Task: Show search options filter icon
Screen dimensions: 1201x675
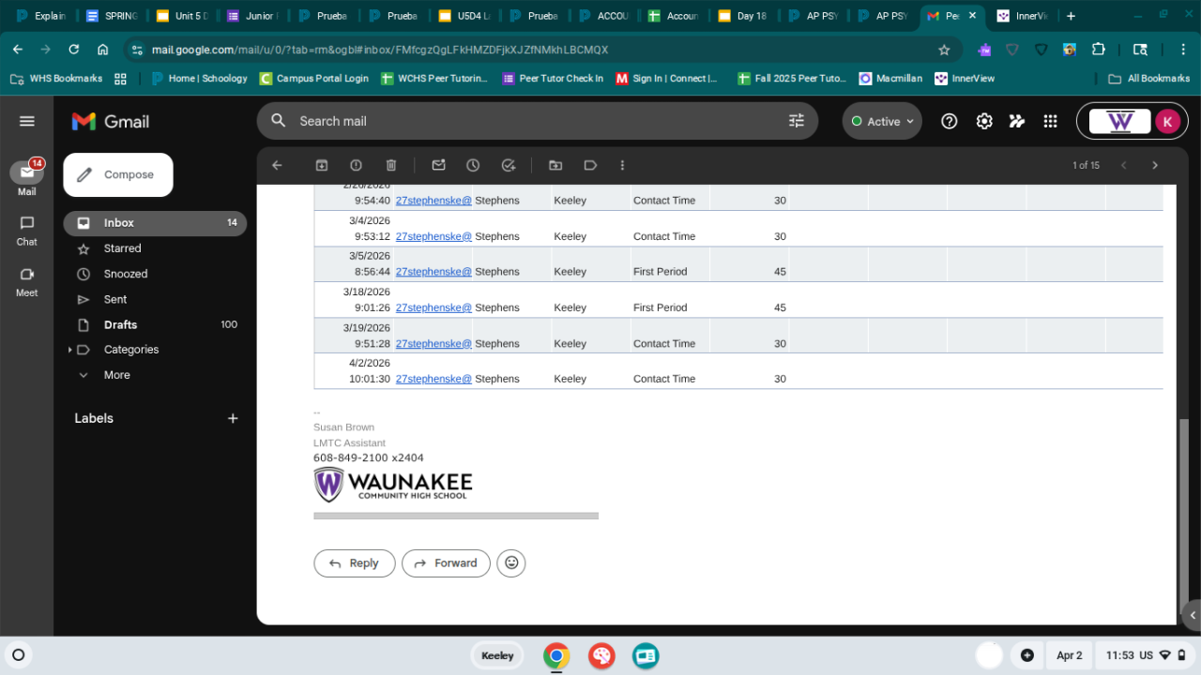Action: click(797, 121)
